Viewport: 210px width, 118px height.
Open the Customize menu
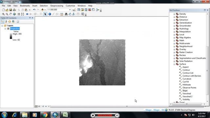70,6
